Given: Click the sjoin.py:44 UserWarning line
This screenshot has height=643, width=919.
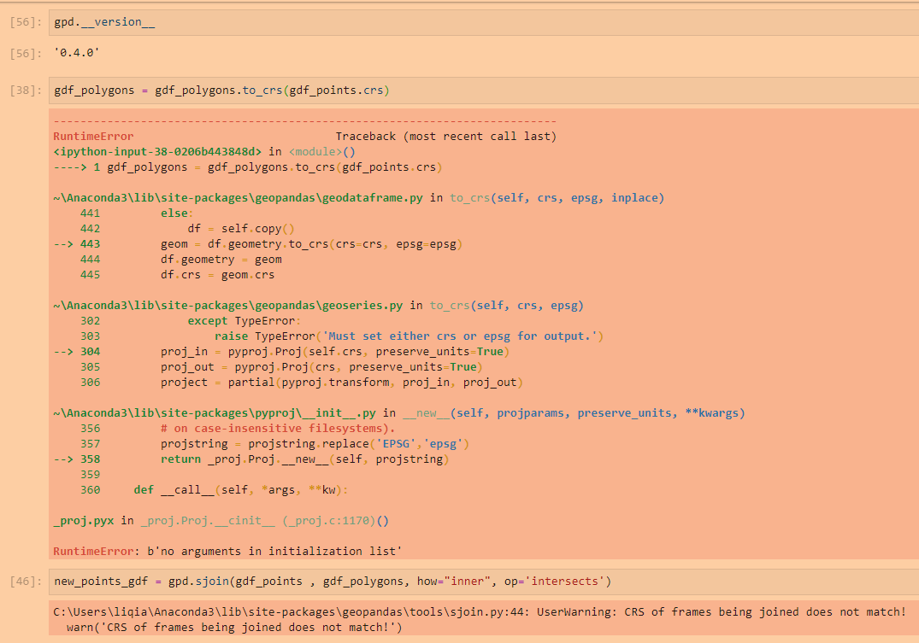Looking at the screenshot, I should pyautogui.click(x=480, y=612).
